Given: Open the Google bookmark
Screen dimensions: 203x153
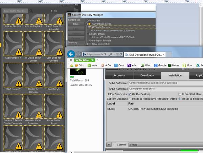Looking at the screenshot, I should pyautogui.click(x=160, y=65).
